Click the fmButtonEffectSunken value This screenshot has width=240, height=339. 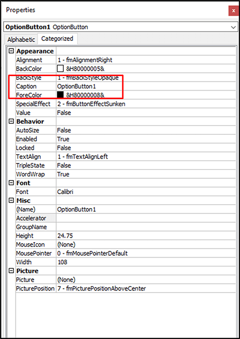click(x=91, y=104)
